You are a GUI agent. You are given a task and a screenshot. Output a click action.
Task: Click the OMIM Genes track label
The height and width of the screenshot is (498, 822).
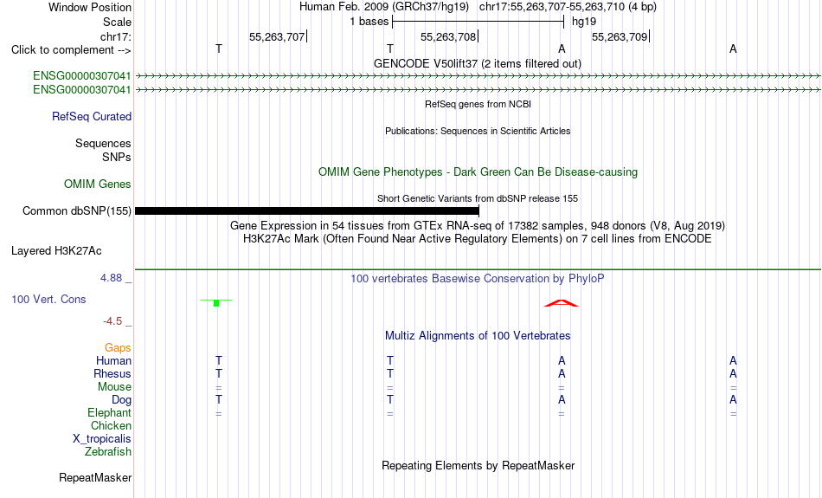pos(98,184)
